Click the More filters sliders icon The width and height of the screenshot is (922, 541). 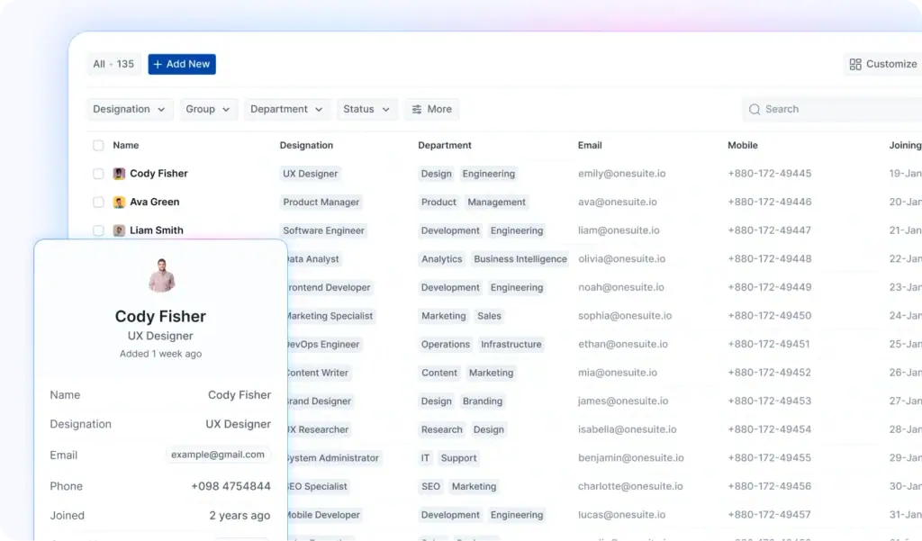(417, 110)
